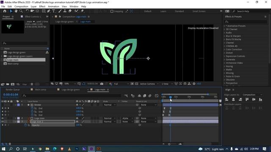This screenshot has width=271, height=152.
Task: Click the current timecode 0:00:01:04 display
Action: [11, 95]
